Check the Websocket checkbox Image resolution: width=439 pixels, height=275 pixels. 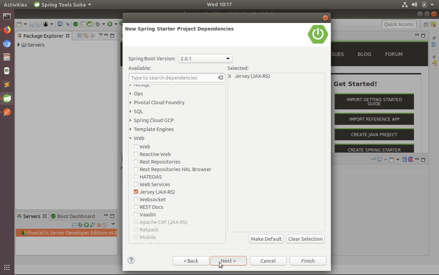point(136,199)
